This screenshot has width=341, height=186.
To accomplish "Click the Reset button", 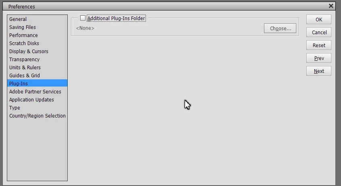I will click(x=319, y=45).
